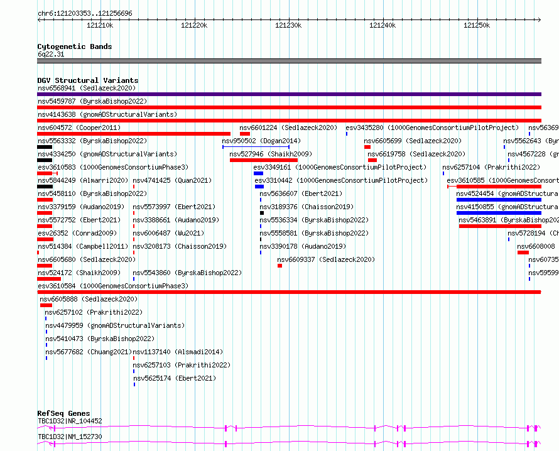Open variant nsv6568941 (Sedlazeck2020) label

click(x=87, y=88)
